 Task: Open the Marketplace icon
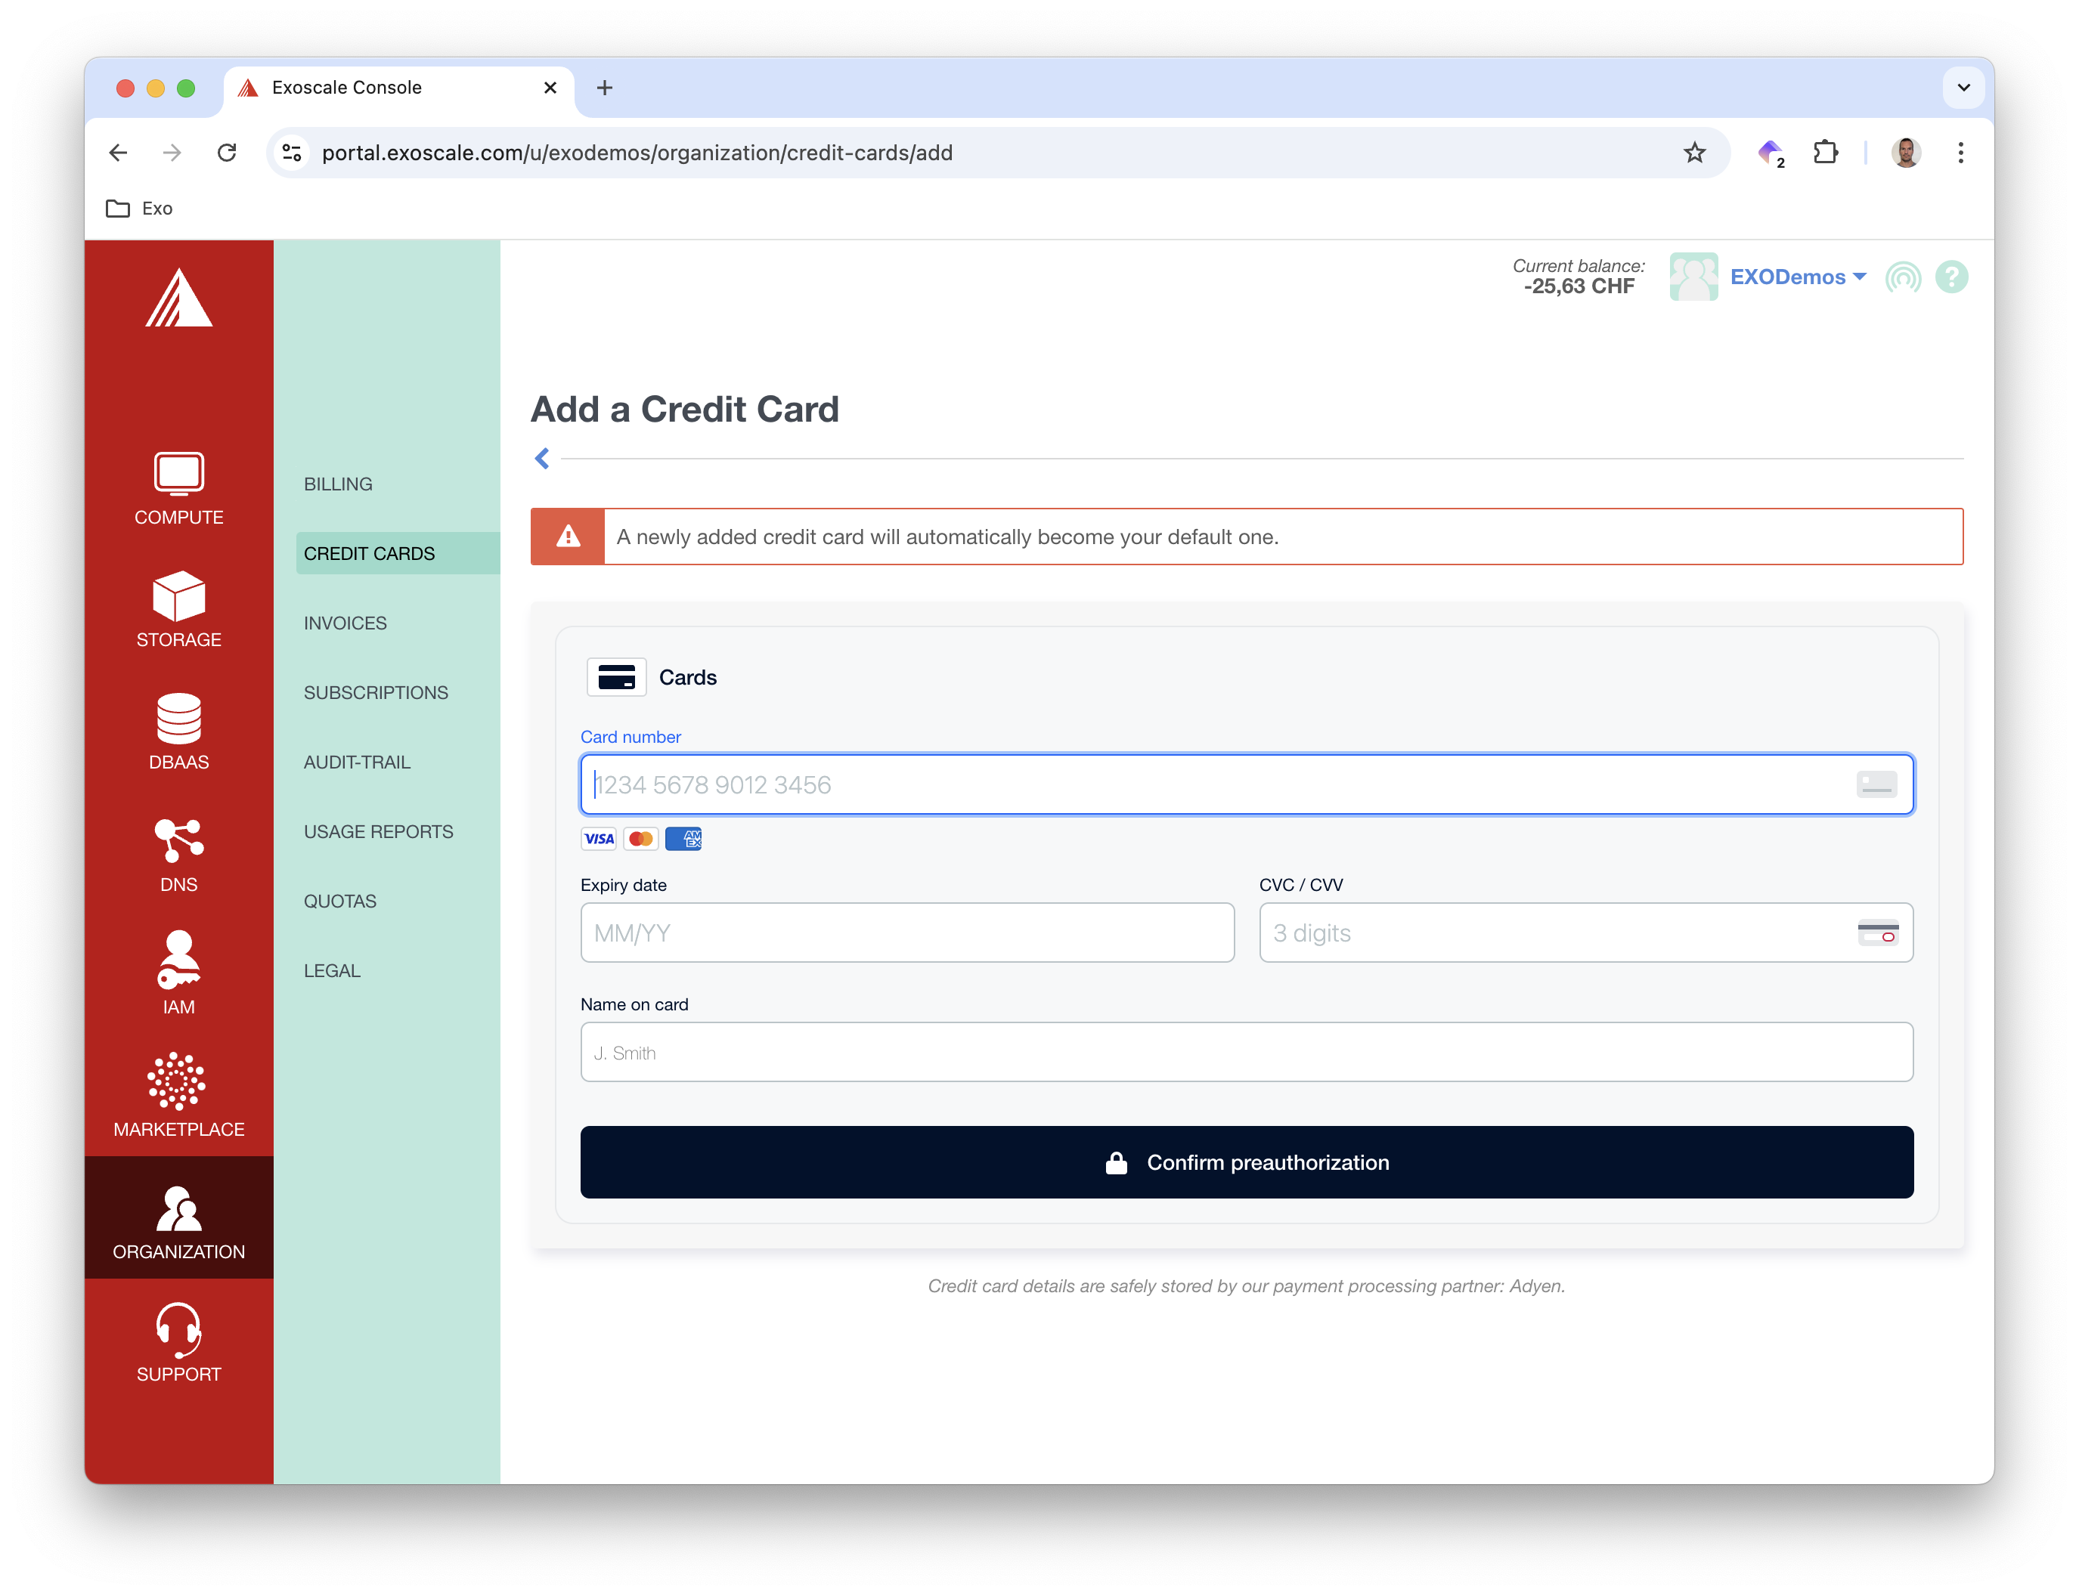pos(178,1081)
